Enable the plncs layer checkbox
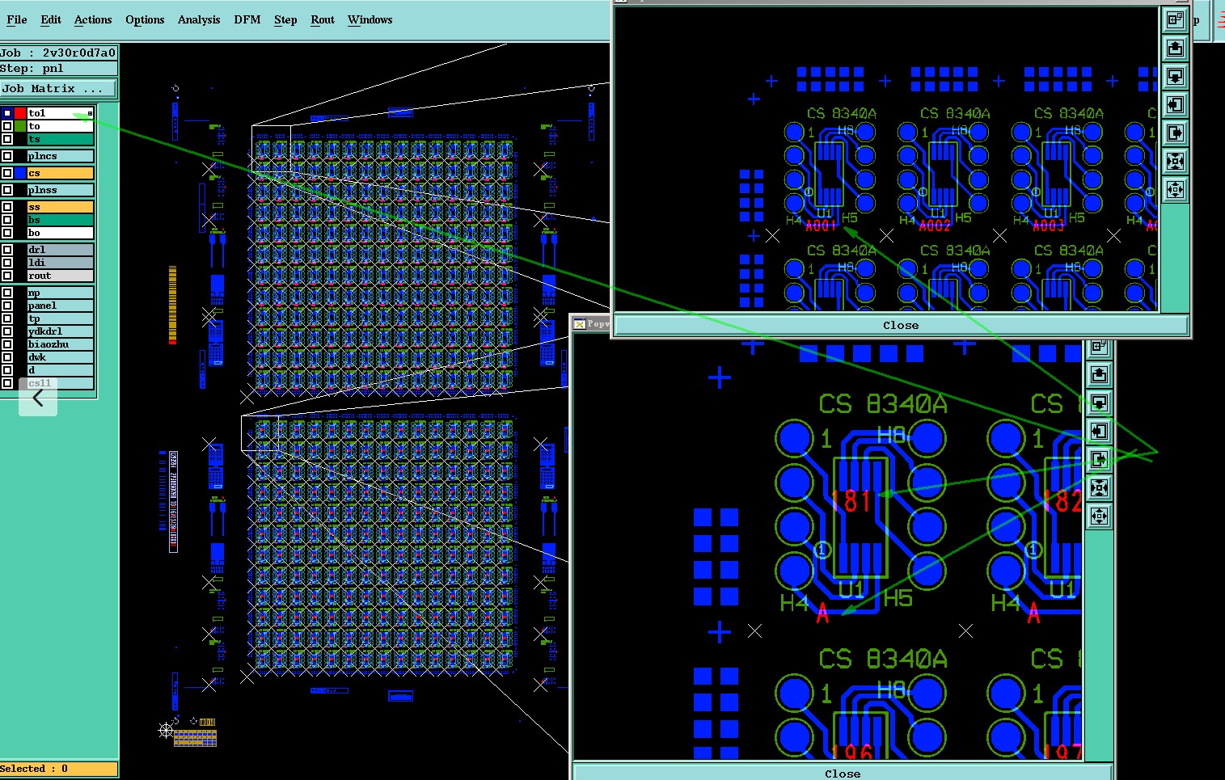Image resolution: width=1225 pixels, height=780 pixels. tap(7, 156)
